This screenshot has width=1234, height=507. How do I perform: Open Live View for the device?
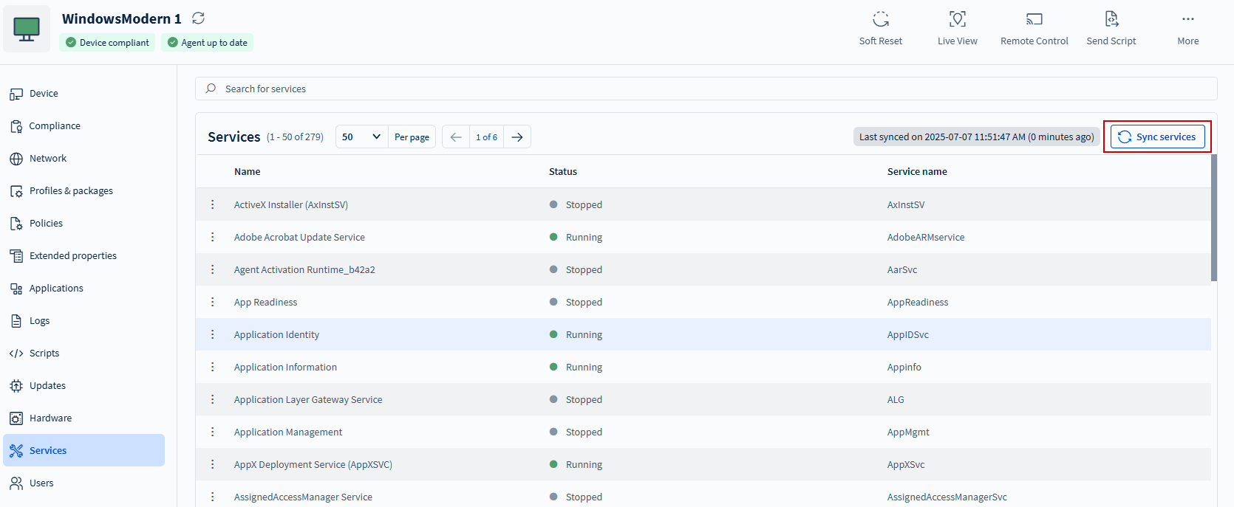click(x=957, y=19)
